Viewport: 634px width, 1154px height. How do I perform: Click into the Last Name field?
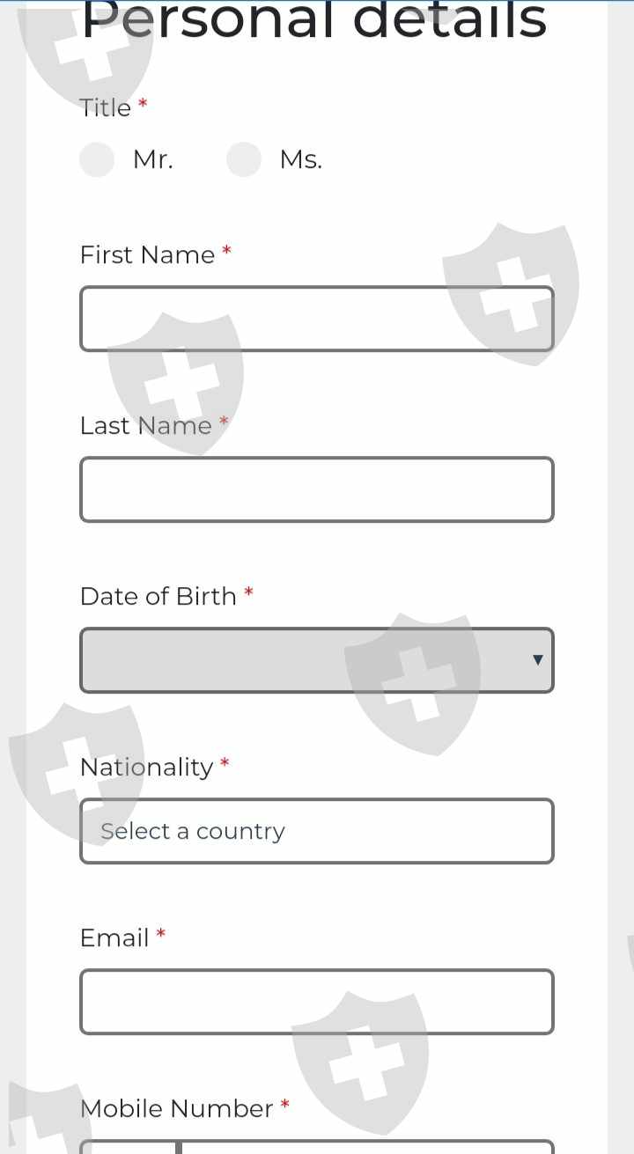click(x=316, y=489)
